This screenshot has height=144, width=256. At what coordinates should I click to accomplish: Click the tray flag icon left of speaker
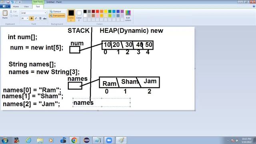233,140
